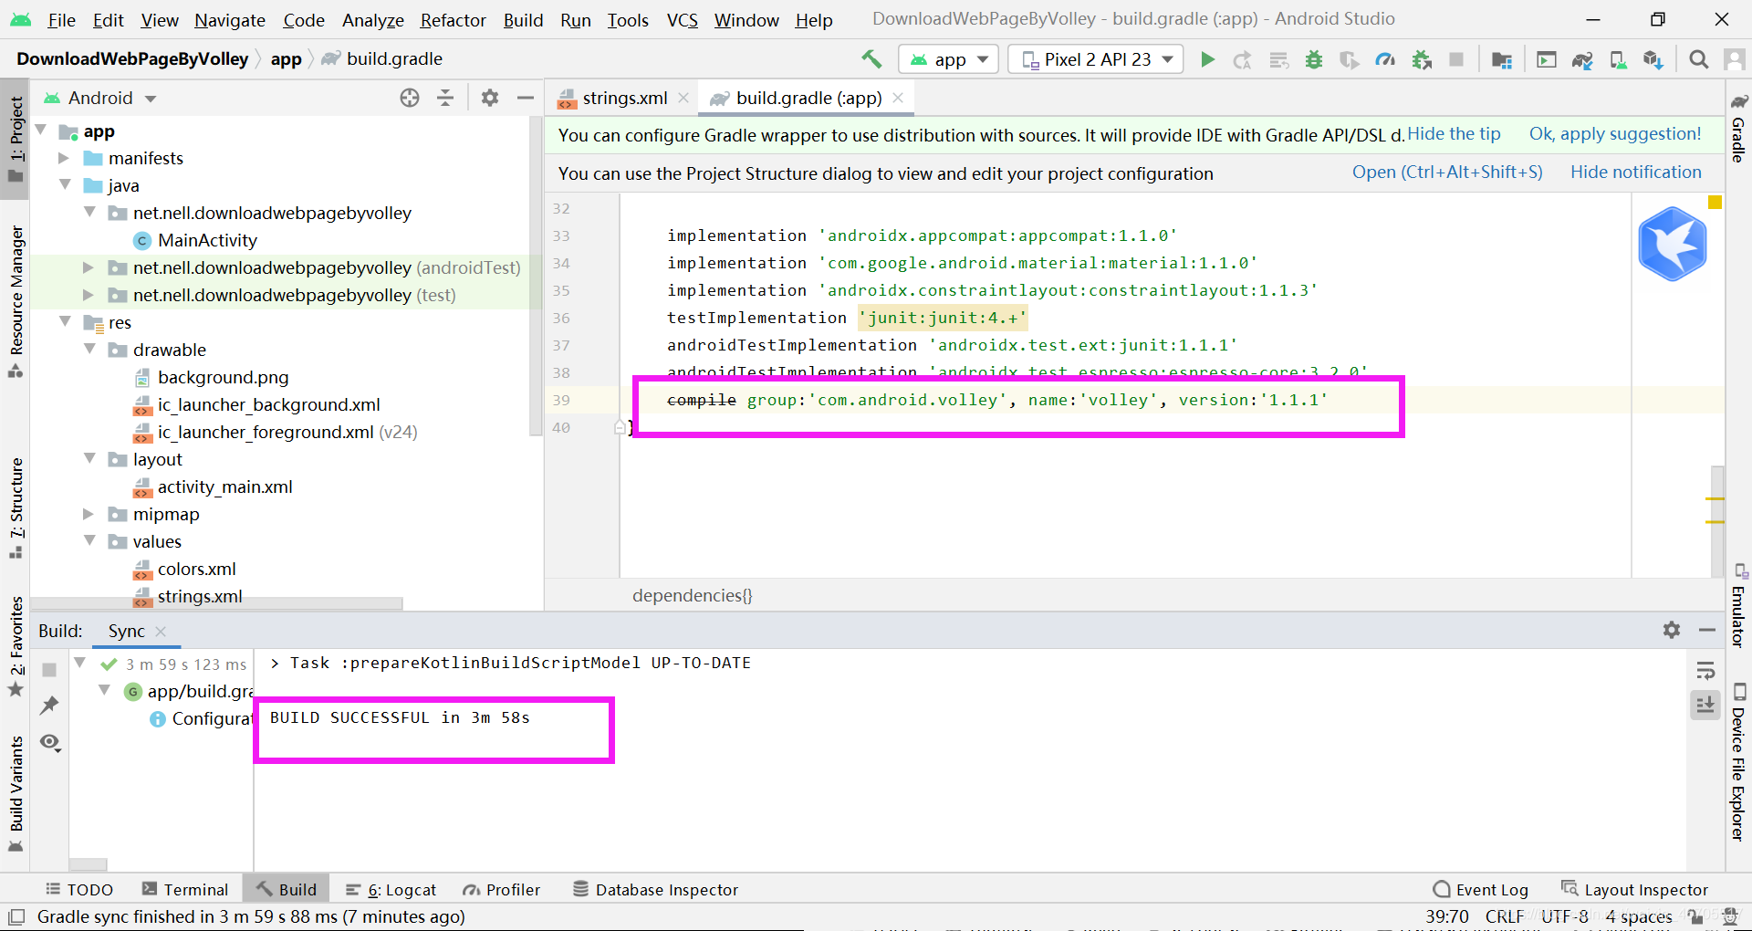Screen dimensions: 1752x931
Task: Collapse the app module node
Action: [x=41, y=131]
